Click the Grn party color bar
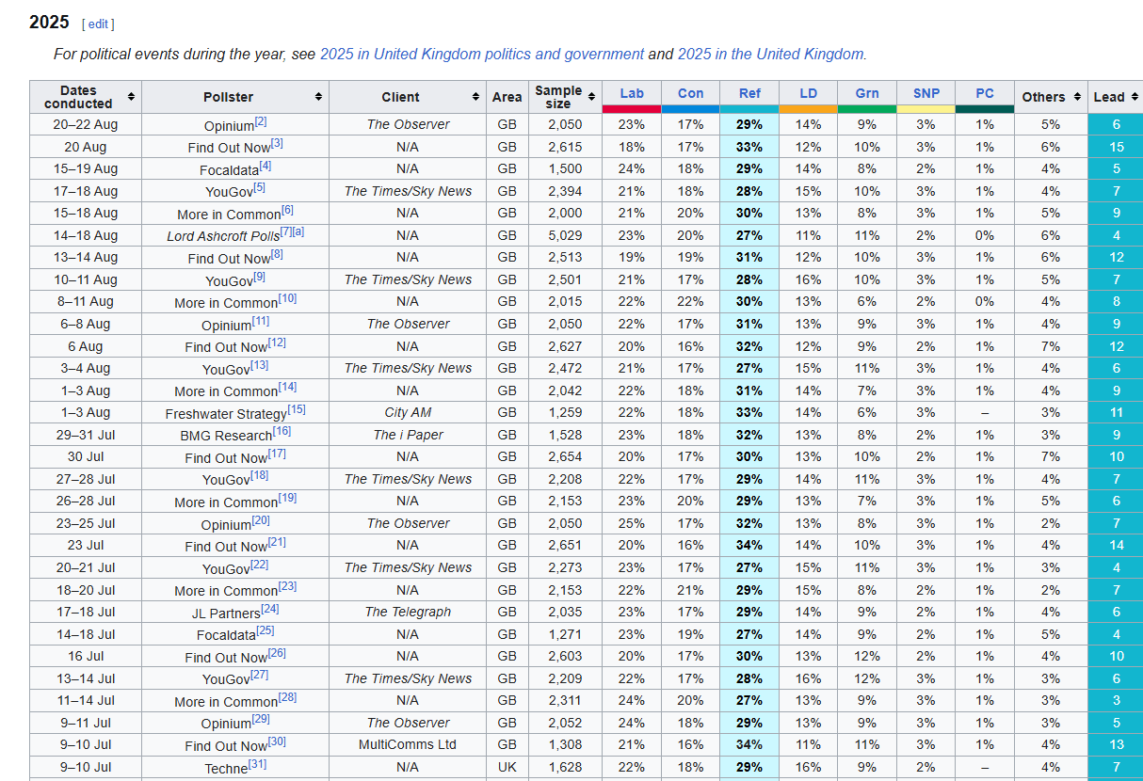Viewport: 1143px width, 781px height. pyautogui.click(x=867, y=109)
